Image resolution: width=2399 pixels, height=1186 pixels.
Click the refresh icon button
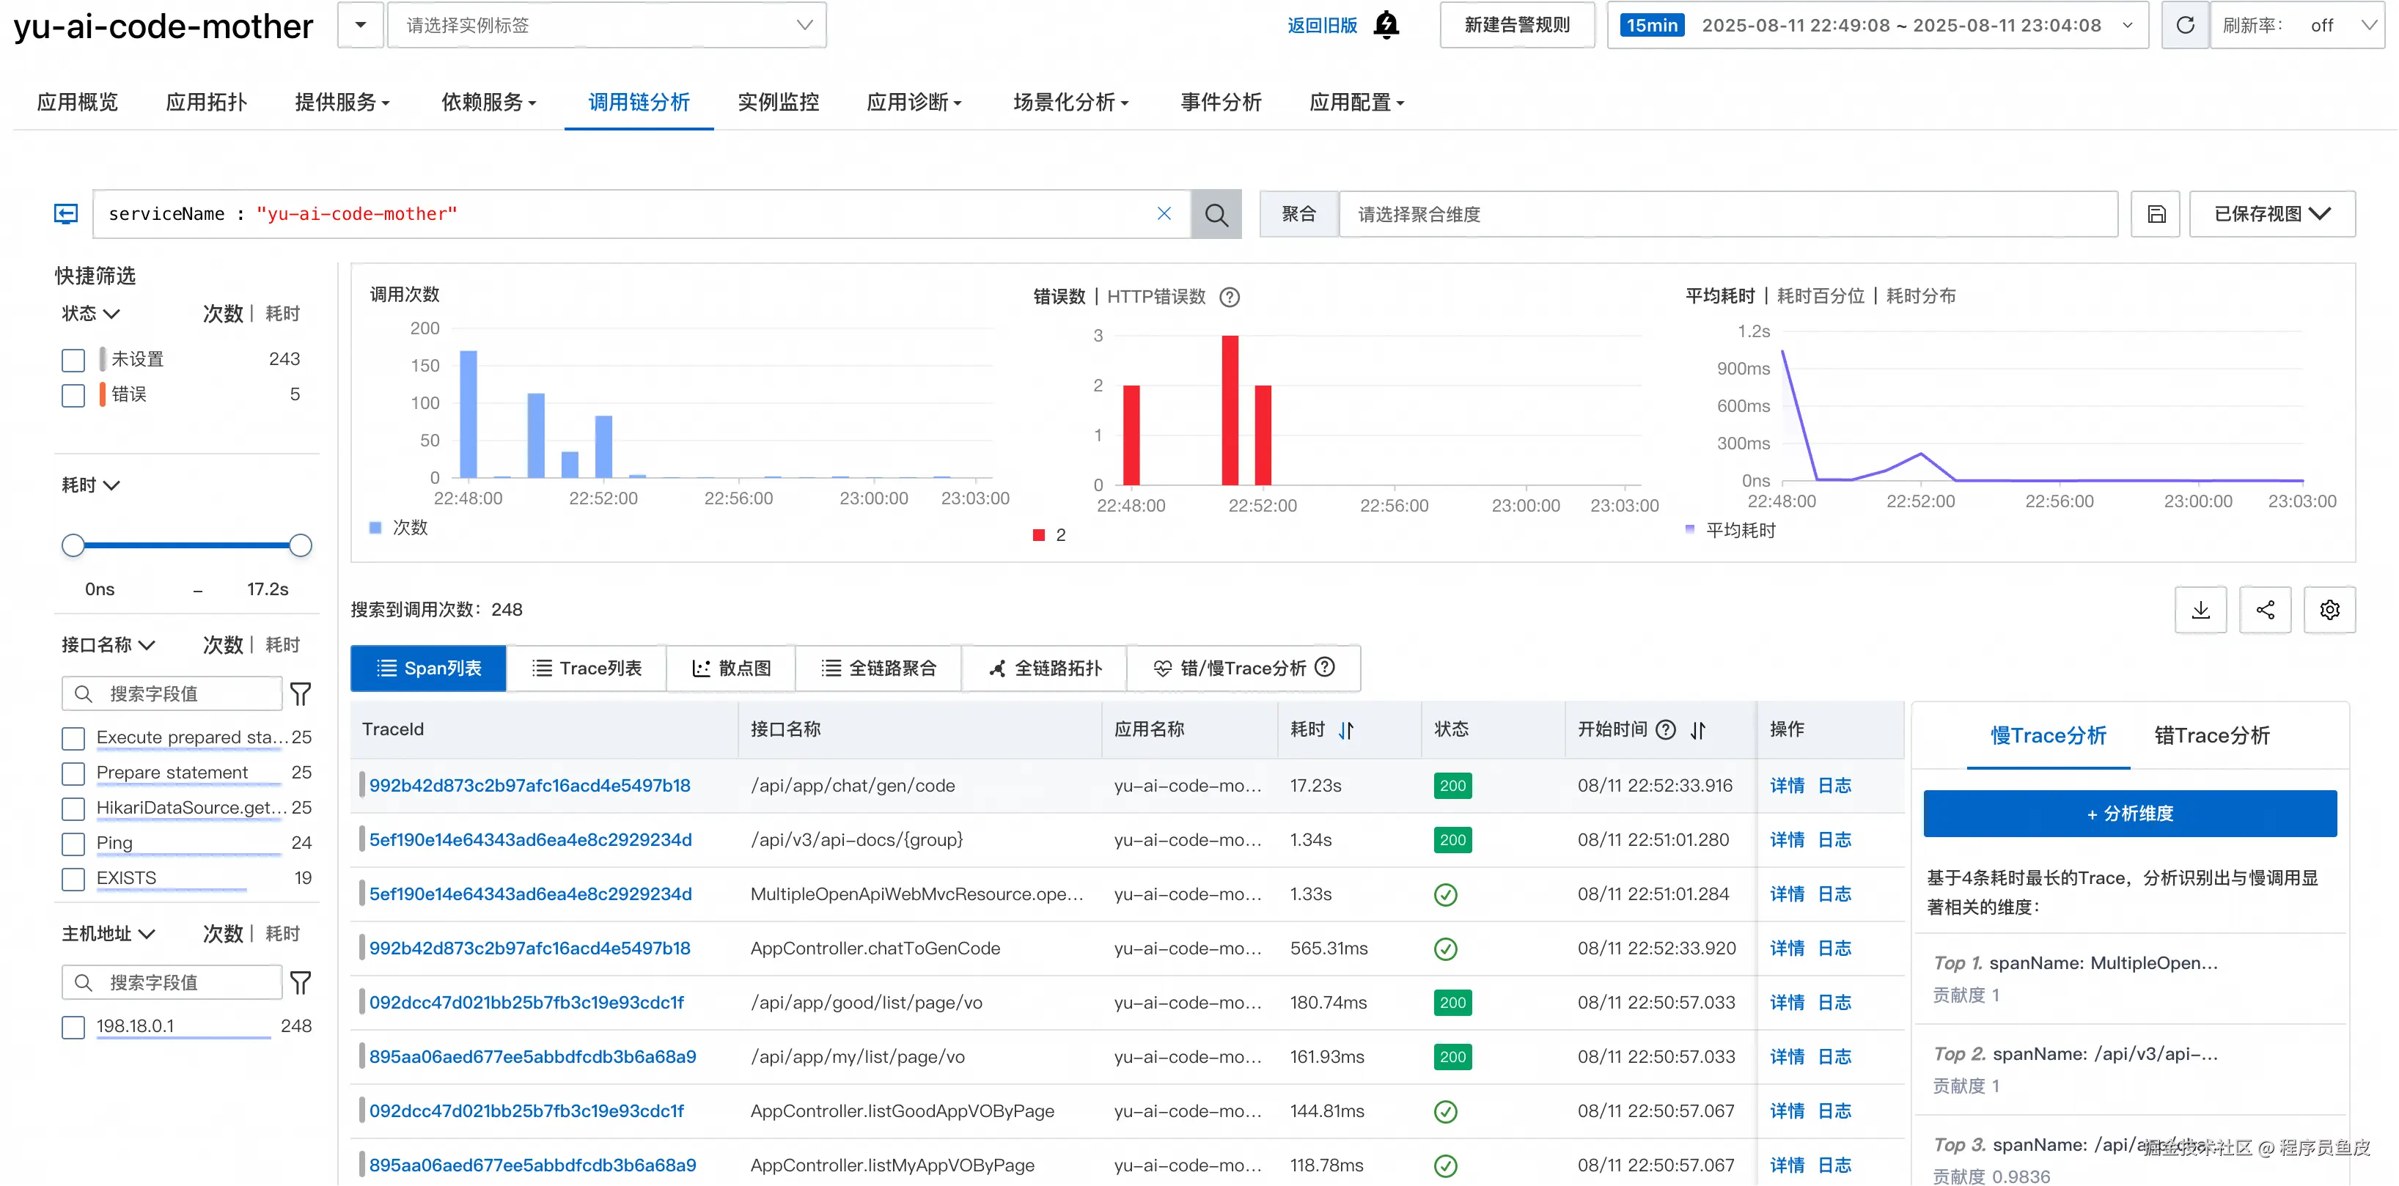pos(2185,25)
